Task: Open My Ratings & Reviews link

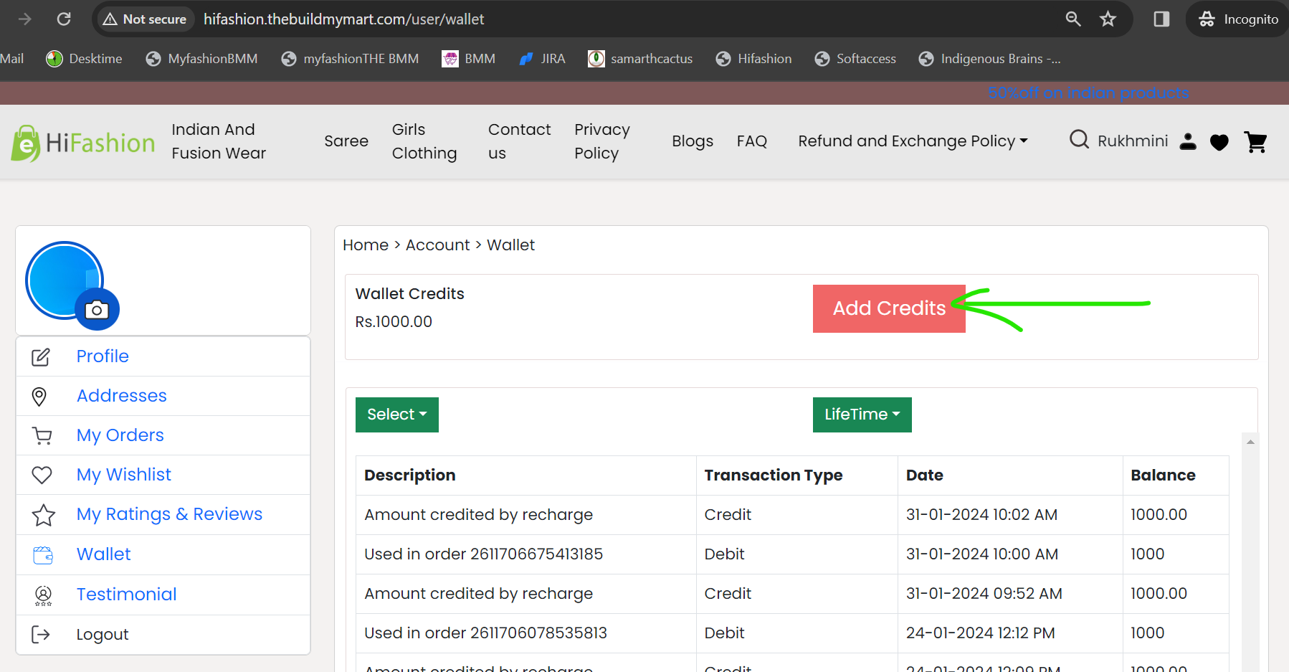Action: [170, 514]
